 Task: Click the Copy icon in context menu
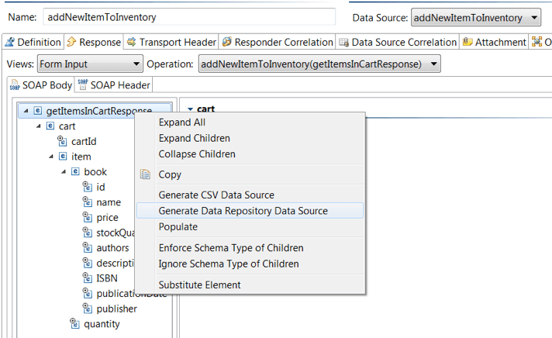point(145,174)
